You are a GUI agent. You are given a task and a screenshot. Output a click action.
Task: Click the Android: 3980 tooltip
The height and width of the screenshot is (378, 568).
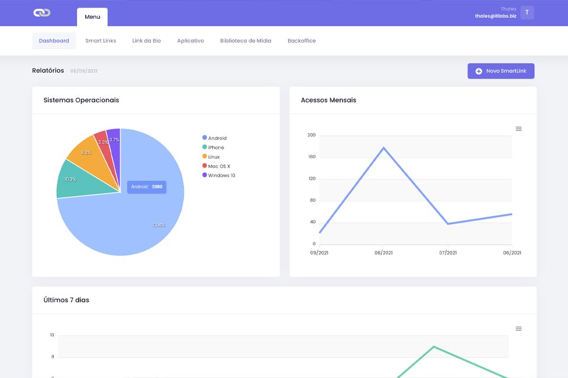pyautogui.click(x=147, y=187)
